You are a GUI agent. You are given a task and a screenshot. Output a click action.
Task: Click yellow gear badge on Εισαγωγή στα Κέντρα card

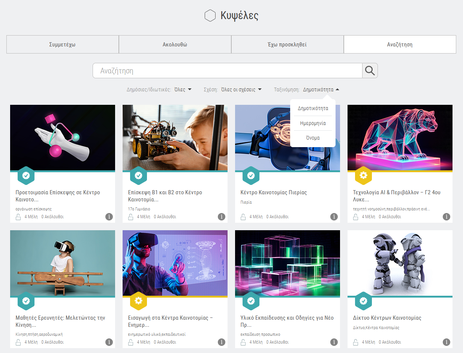[138, 301]
